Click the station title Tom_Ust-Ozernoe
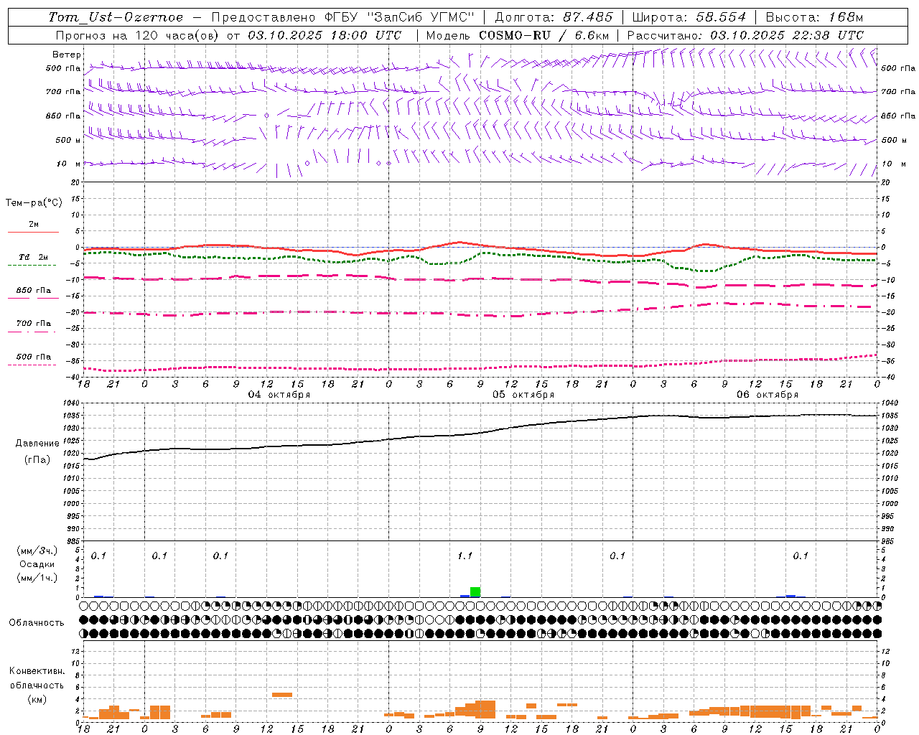 click(x=116, y=17)
